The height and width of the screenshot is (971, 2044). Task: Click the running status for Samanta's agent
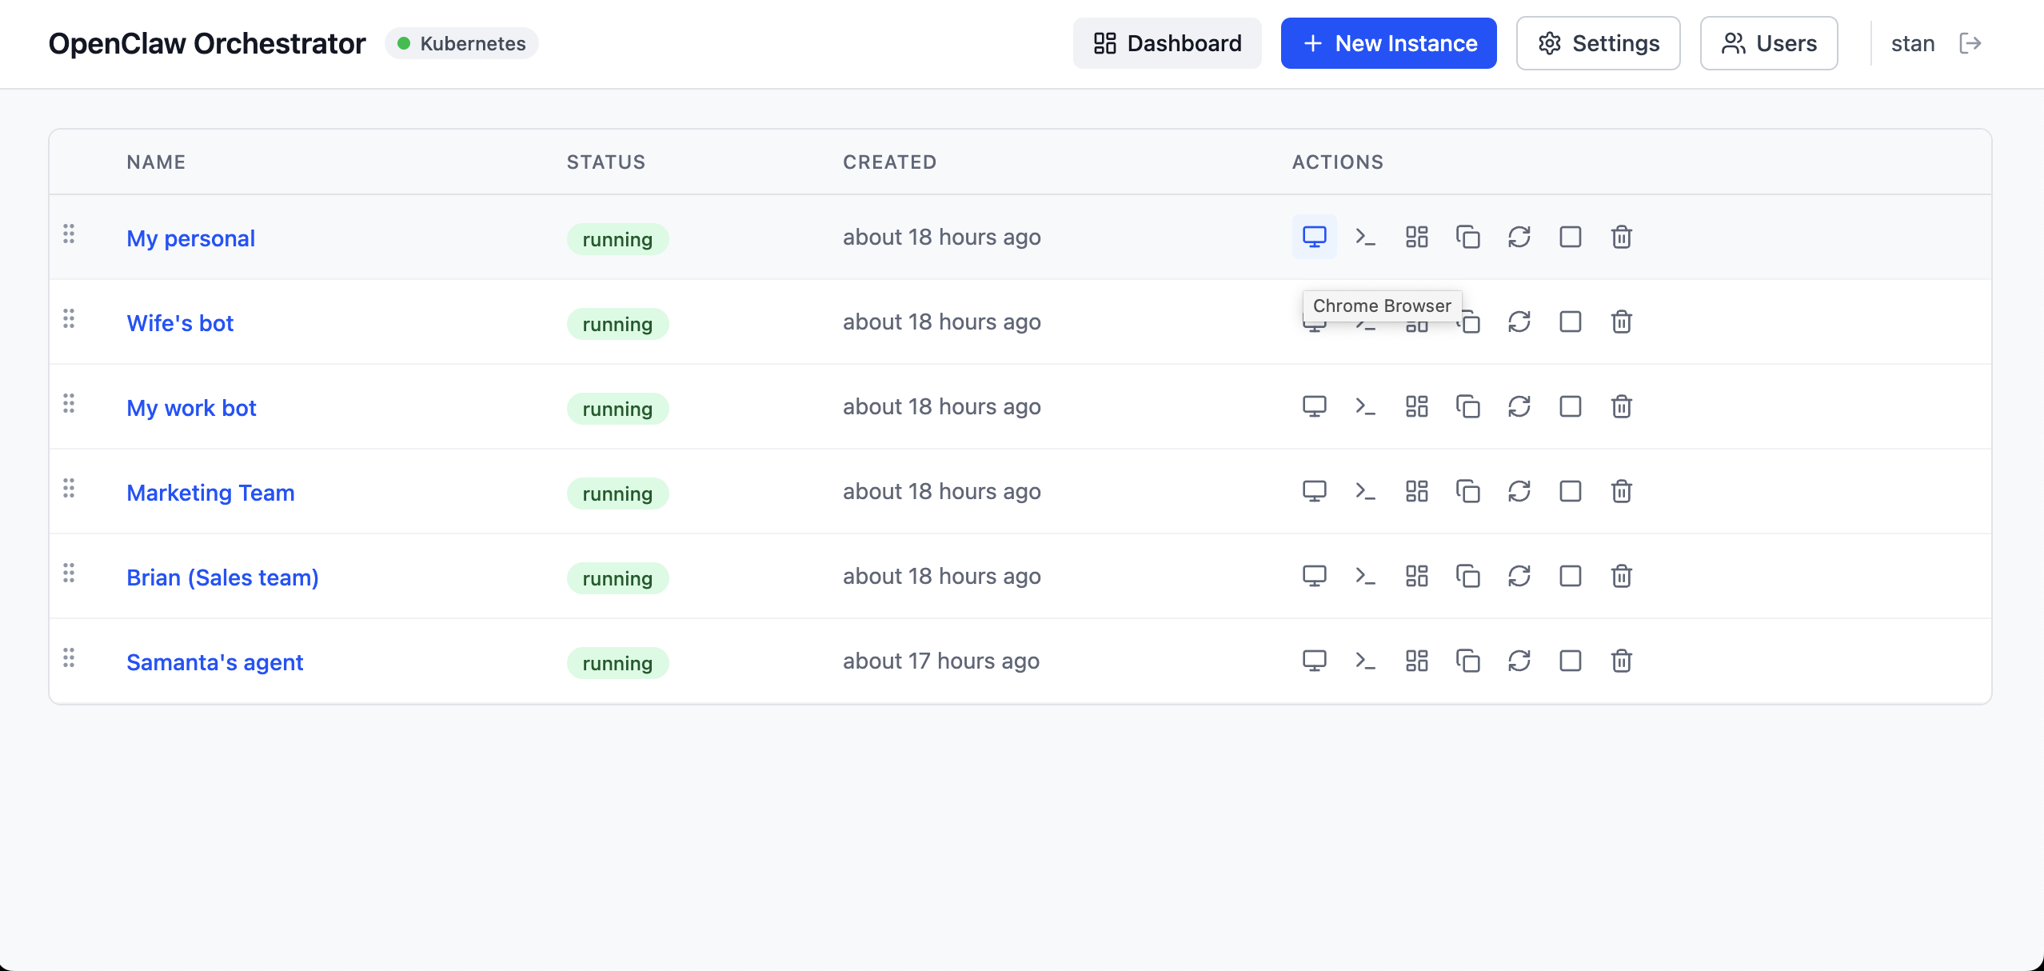click(x=617, y=663)
